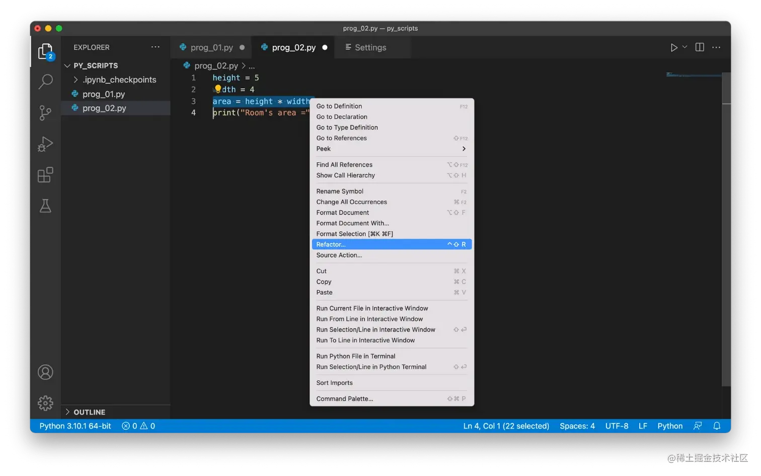Click Ln 4, Col 1 cursor position

(x=506, y=426)
